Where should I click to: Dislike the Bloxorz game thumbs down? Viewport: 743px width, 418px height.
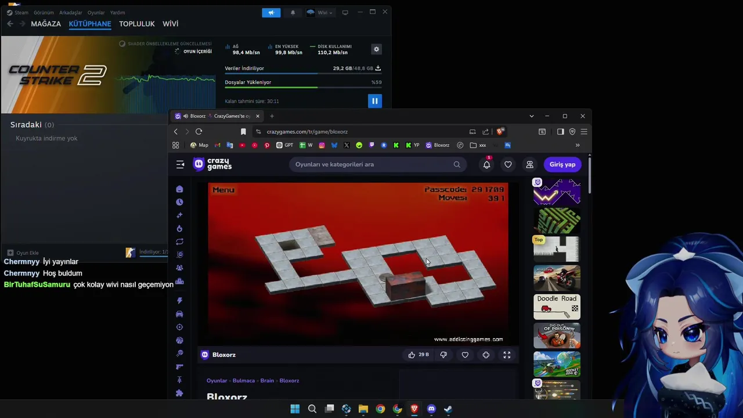point(443,355)
